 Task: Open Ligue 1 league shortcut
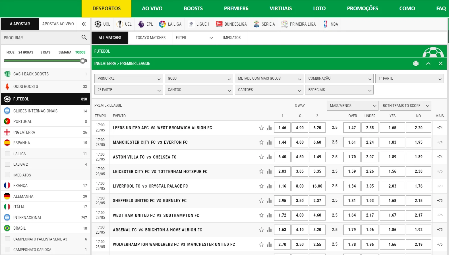199,24
